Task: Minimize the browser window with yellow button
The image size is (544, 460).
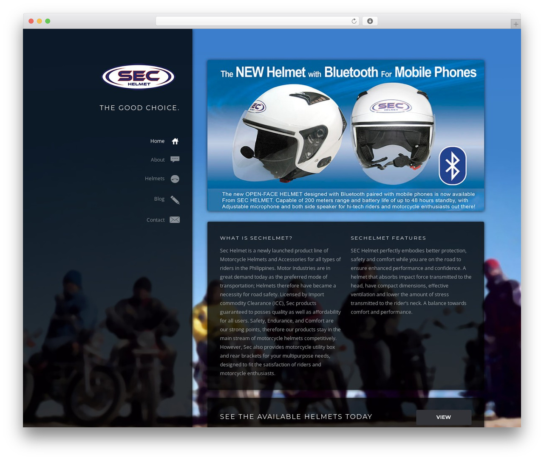Action: (x=40, y=21)
